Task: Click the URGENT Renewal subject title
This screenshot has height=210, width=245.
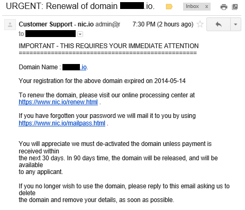Action: 80,6
